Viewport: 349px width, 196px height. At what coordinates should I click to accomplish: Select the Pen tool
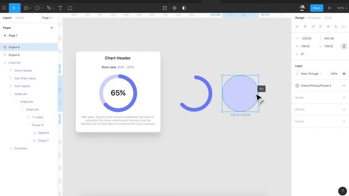click(x=49, y=8)
